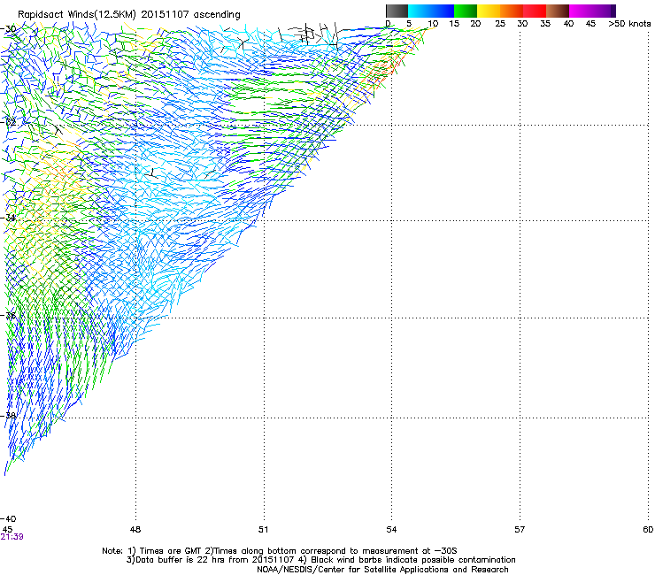Click the magenta 40-45 knots legend color
Viewport: 655px width, 575px height.
581,11
